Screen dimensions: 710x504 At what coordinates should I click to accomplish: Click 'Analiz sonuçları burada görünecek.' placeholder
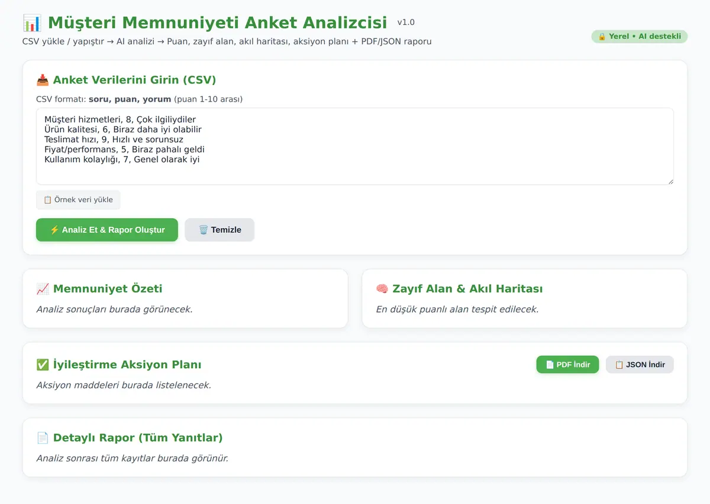click(114, 309)
